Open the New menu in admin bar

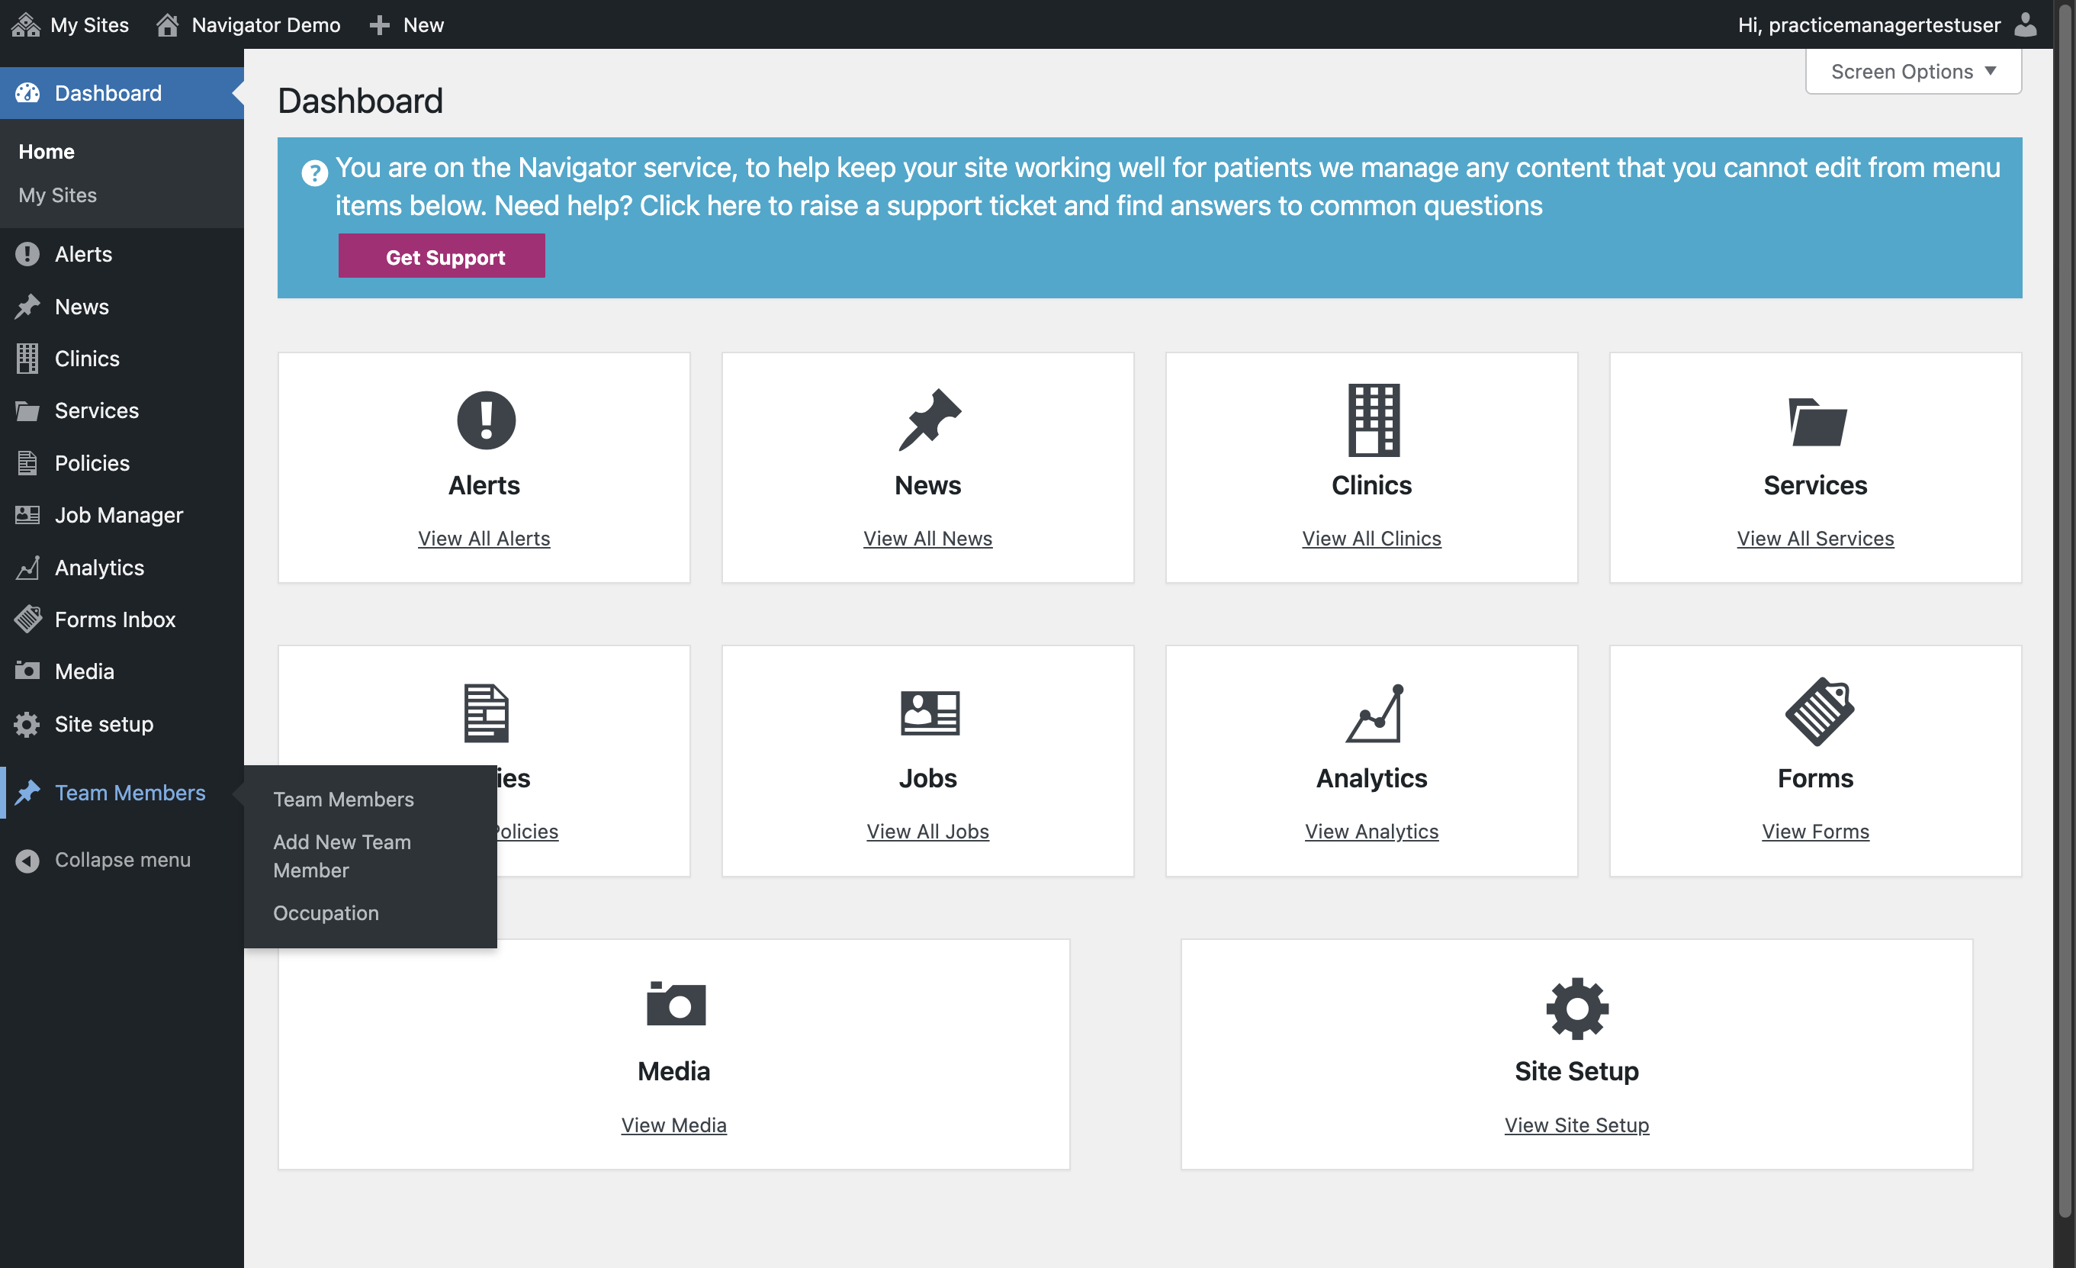pyautogui.click(x=406, y=24)
